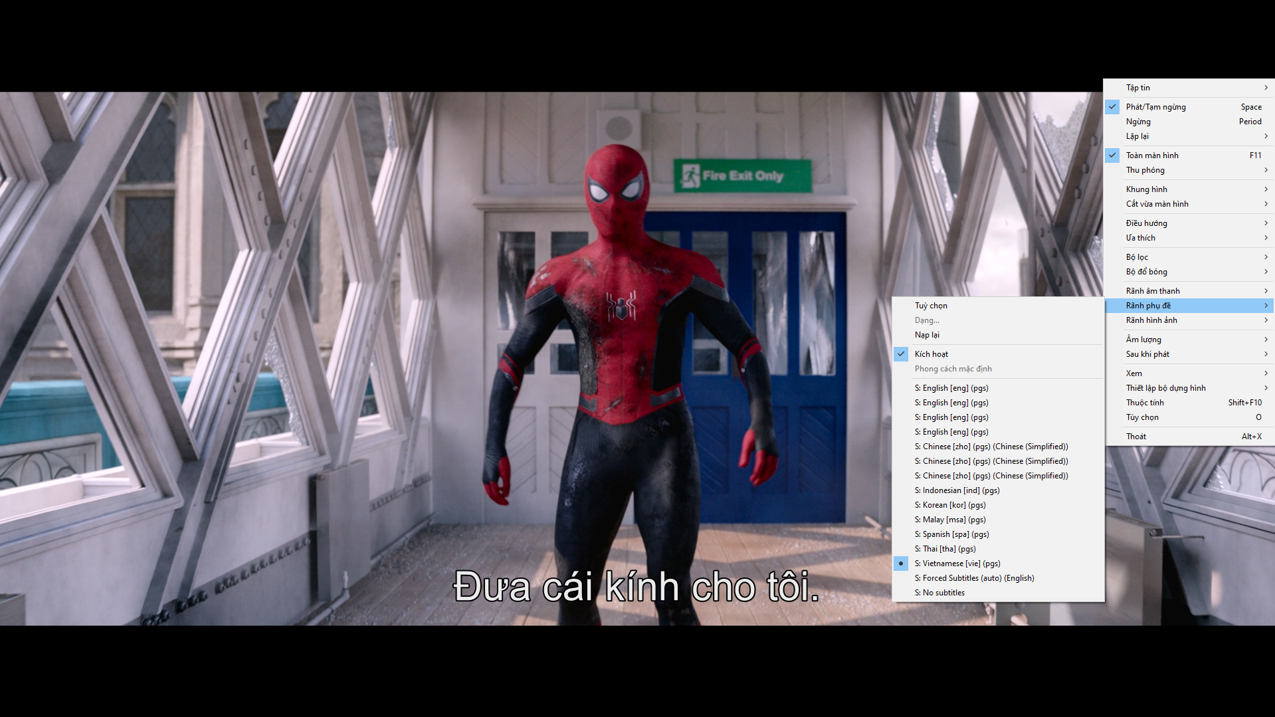
Task: Click Ngừng to stop playback
Action: click(1189, 122)
